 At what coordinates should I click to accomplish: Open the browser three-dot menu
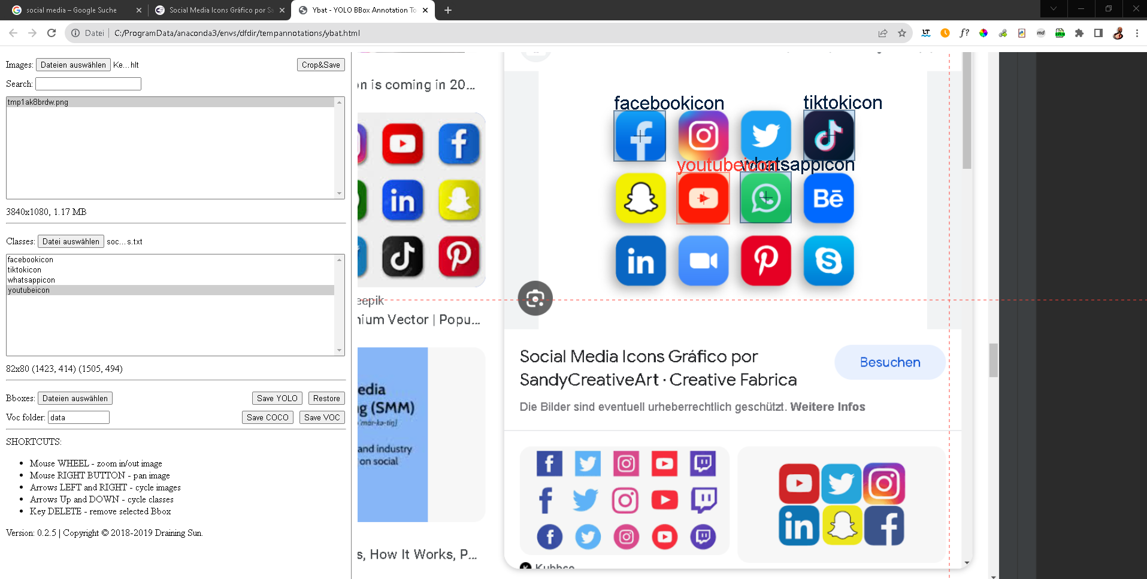tap(1137, 33)
